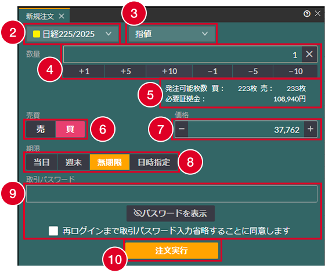Open the 指値 order type dropdown
The height and width of the screenshot is (273, 325).
pos(172,34)
